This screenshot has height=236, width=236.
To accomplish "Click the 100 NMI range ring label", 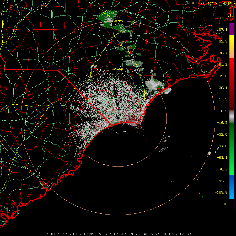I will (118, 21).
